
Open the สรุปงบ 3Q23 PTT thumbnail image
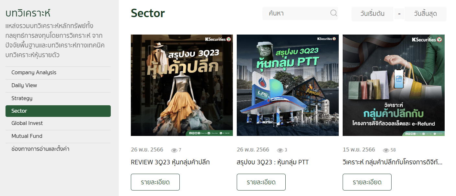(x=288, y=85)
